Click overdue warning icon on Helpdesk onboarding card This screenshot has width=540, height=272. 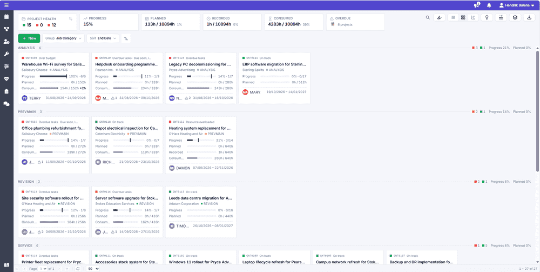[x=112, y=98]
